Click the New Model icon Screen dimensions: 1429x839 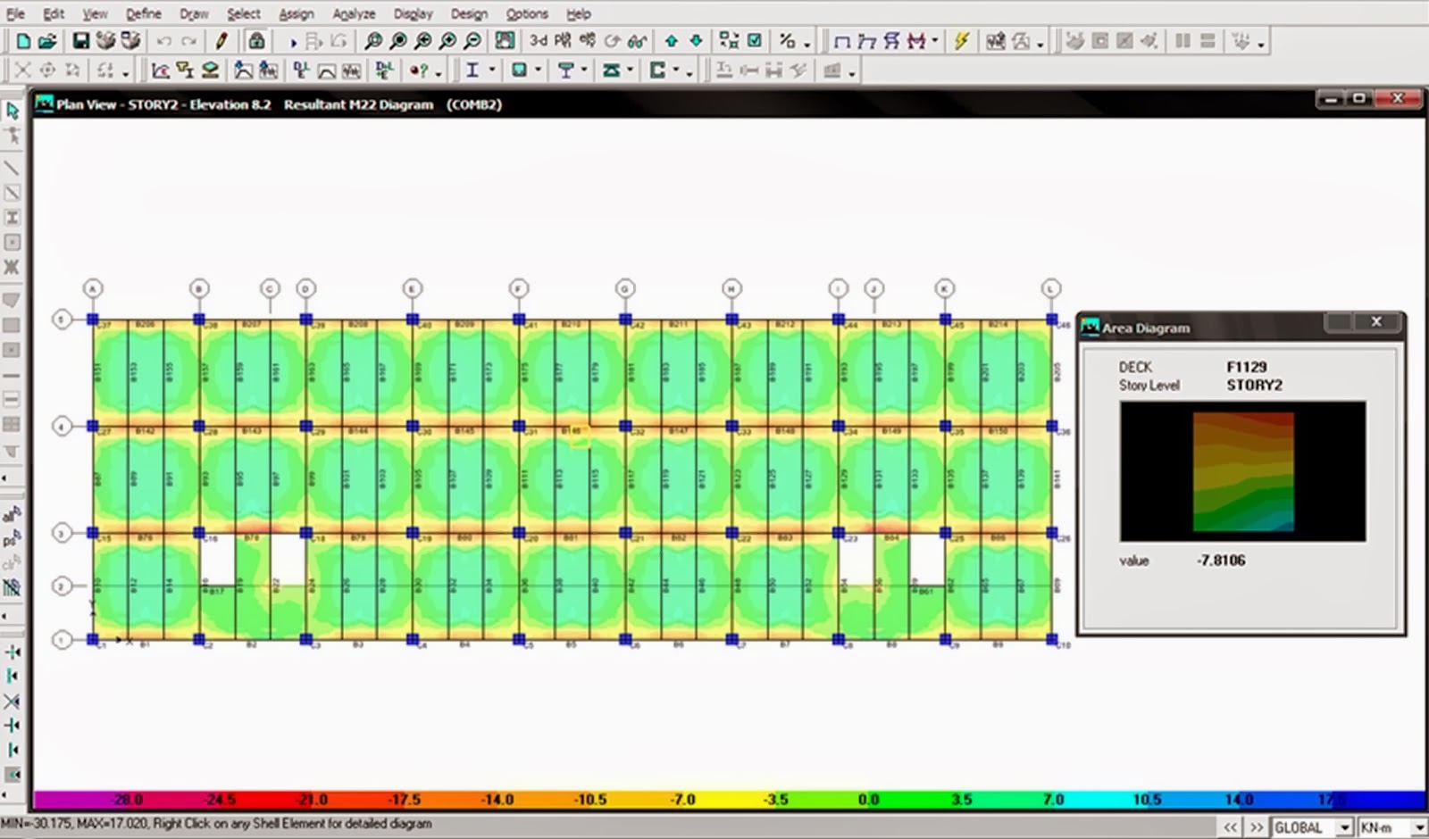23,41
